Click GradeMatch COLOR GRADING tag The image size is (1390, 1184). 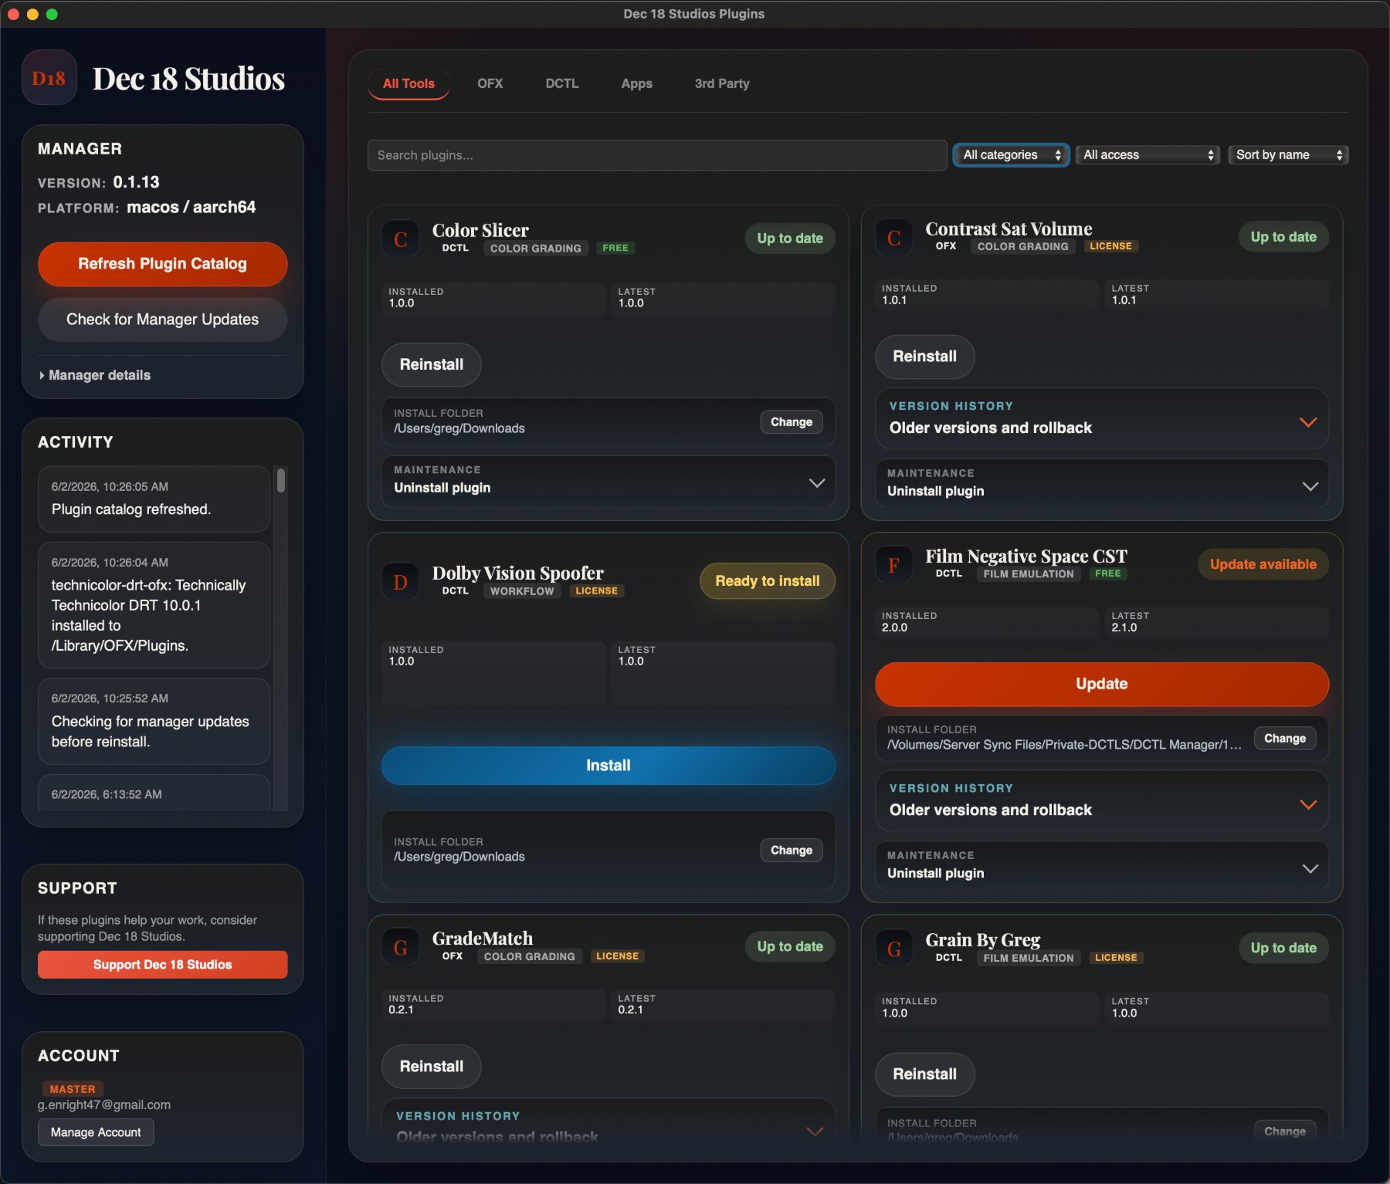[529, 957]
